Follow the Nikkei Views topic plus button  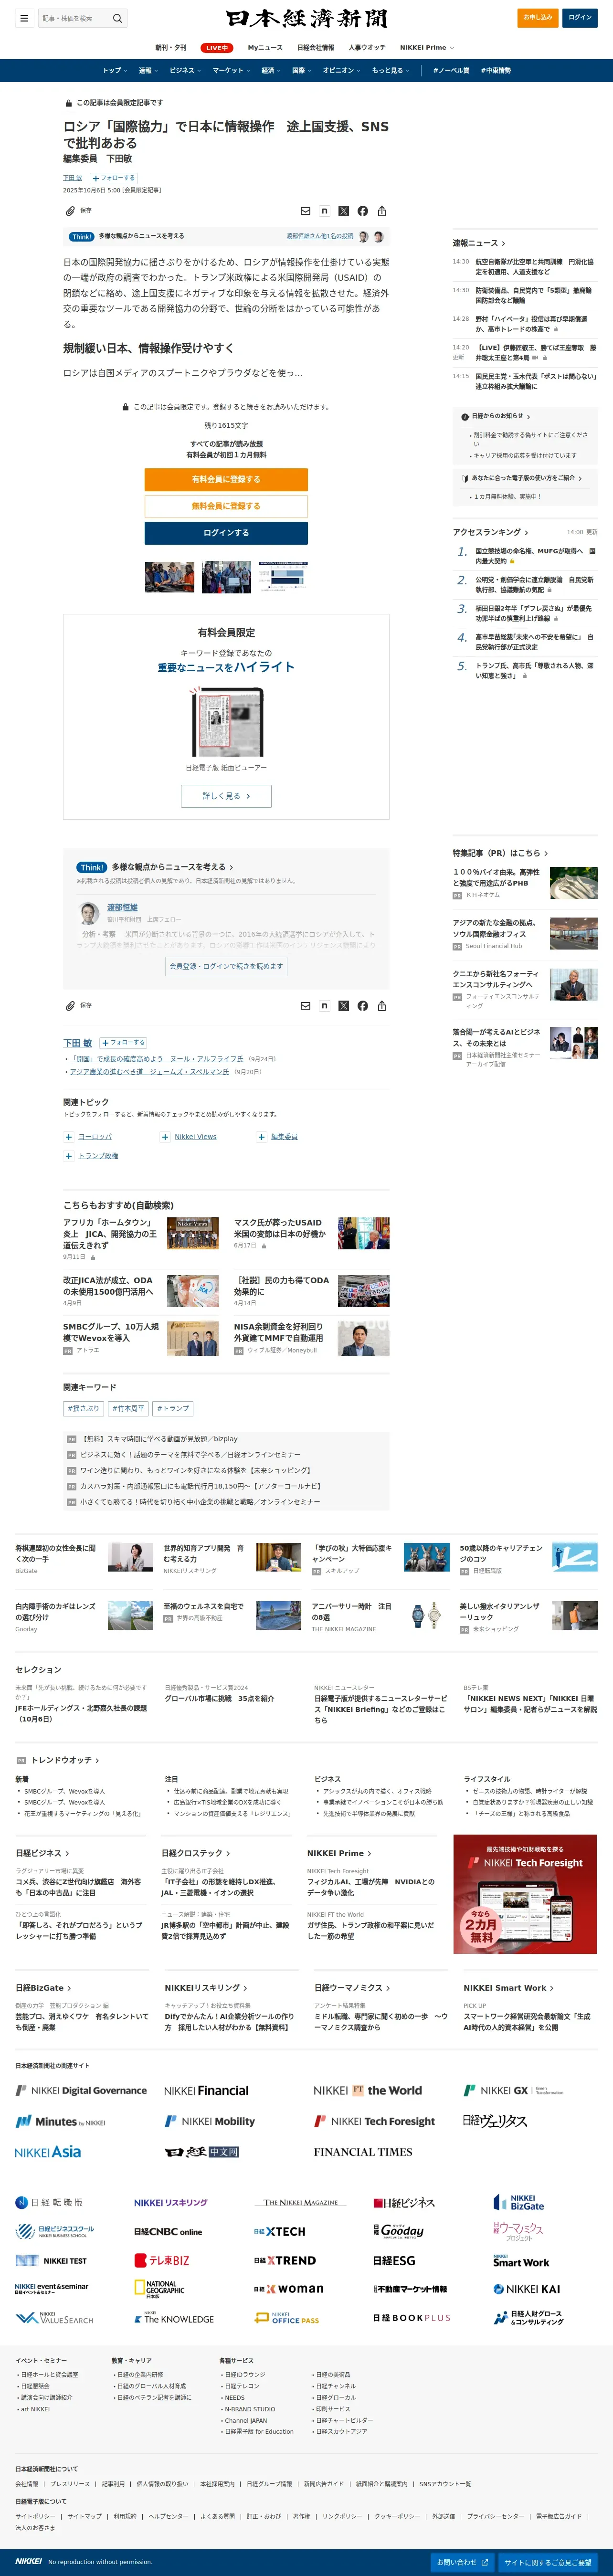pos(165,1137)
